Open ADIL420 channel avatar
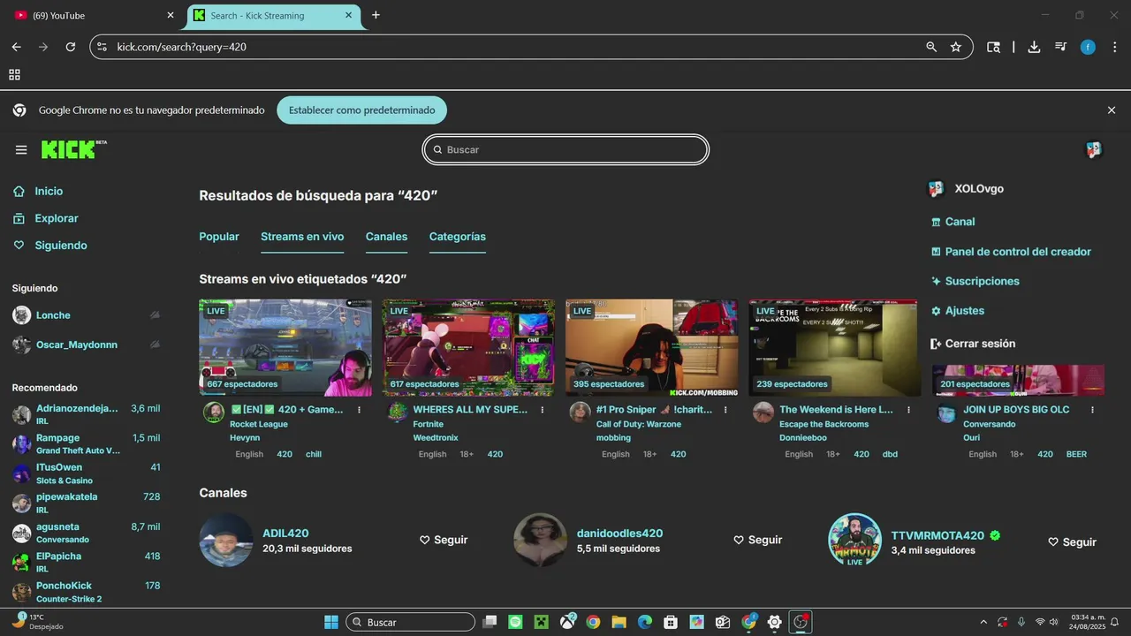This screenshot has height=636, width=1131. click(x=226, y=540)
